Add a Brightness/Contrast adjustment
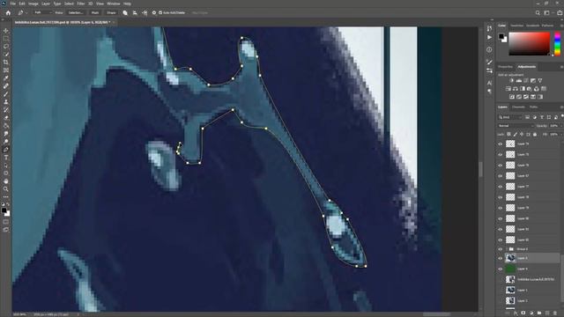 [511, 81]
